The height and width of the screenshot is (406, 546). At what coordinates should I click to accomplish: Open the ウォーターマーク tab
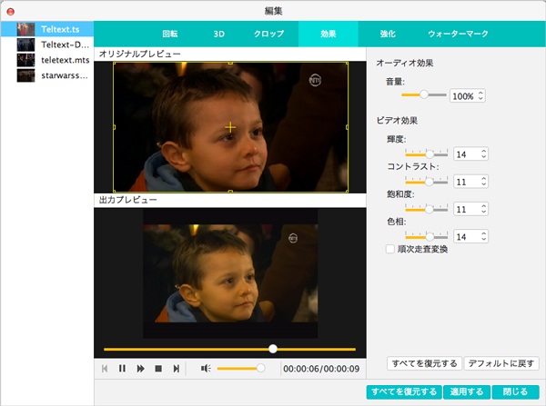[458, 35]
